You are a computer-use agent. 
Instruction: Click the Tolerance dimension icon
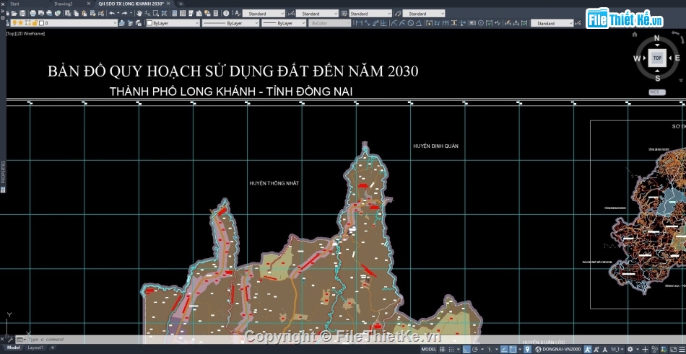[472, 23]
